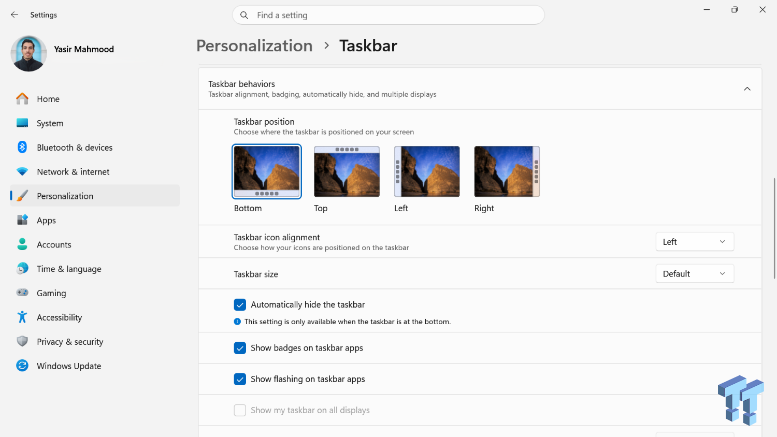
Task: Click the search magnifier icon
Action: 244,15
